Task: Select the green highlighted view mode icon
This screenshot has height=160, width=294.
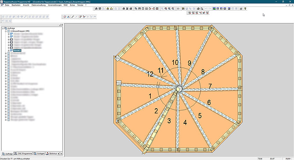Action: tap(214, 9)
